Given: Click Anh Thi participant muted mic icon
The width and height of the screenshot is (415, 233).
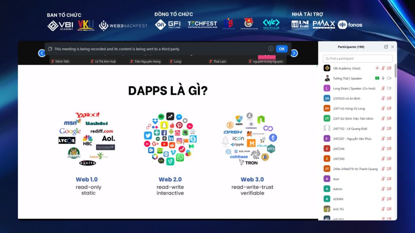Looking at the screenshot, I should (x=383, y=209).
